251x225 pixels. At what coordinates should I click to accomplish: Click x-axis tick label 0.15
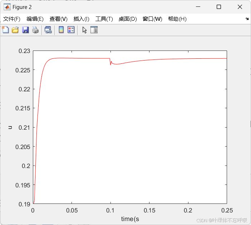(149, 210)
